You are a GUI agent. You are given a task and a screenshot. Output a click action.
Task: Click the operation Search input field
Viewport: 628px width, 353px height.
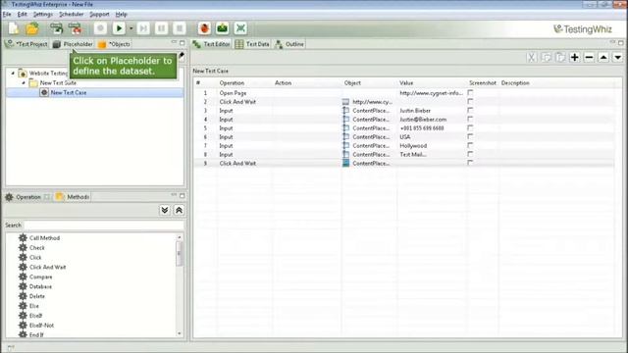click(104, 226)
